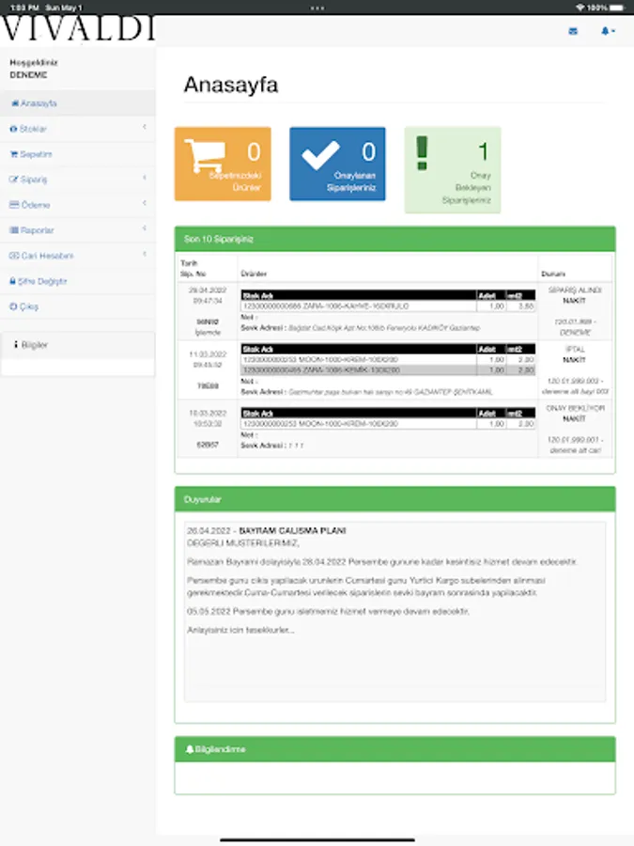Click the Şifre Değiştir lock icon
Image resolution: width=634 pixels, height=846 pixels.
pyautogui.click(x=13, y=281)
